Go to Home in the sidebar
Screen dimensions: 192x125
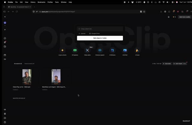pos(5,38)
